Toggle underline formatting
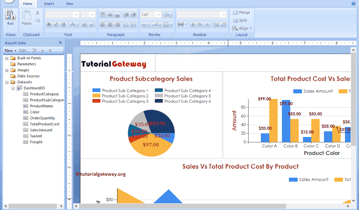This screenshot has height=210, width=359. (63, 24)
